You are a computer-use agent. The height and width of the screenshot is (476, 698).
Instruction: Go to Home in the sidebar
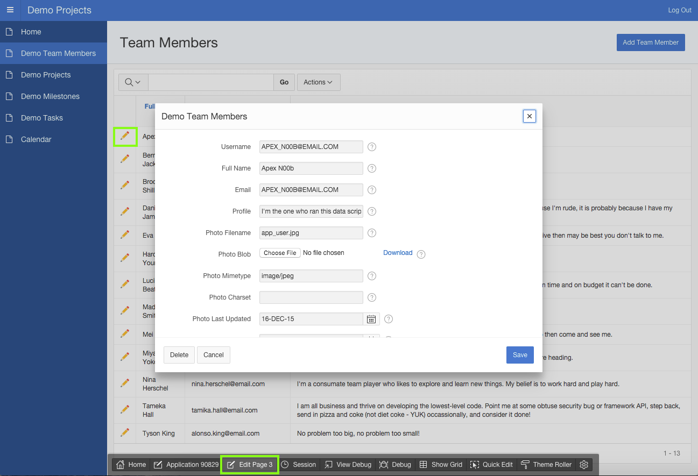click(53, 32)
